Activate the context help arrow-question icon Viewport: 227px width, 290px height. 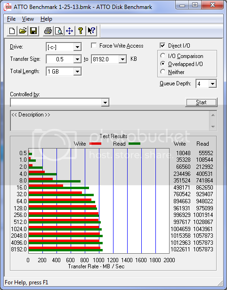tap(91, 31)
